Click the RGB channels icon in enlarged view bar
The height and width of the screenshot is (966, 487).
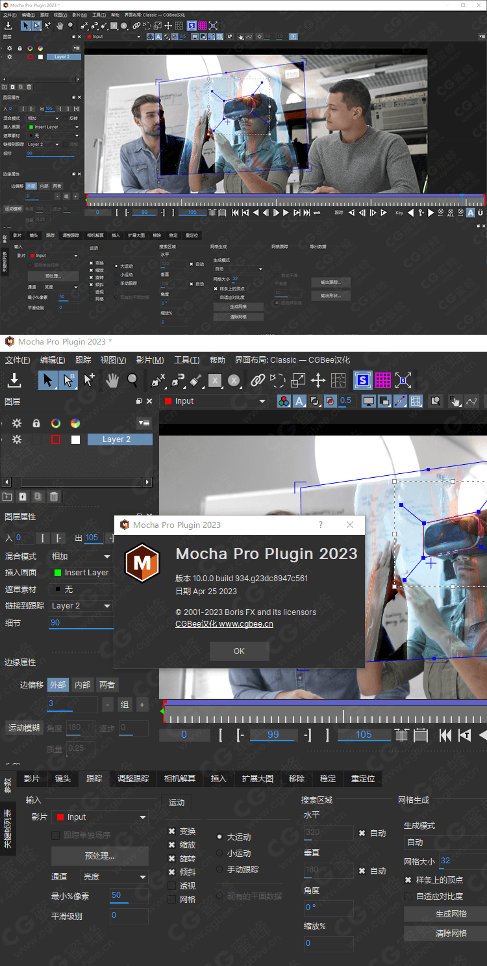coord(284,401)
